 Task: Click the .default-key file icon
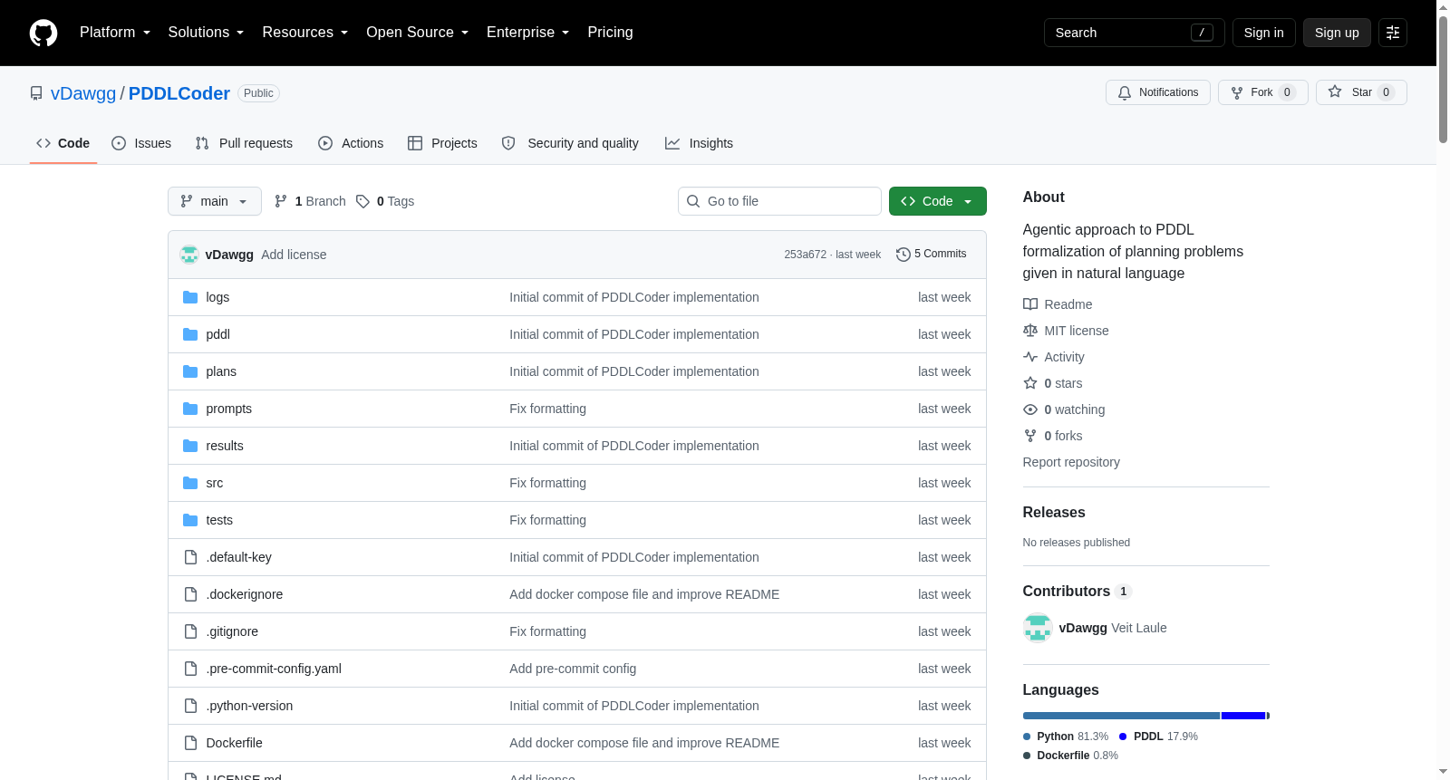click(x=190, y=557)
